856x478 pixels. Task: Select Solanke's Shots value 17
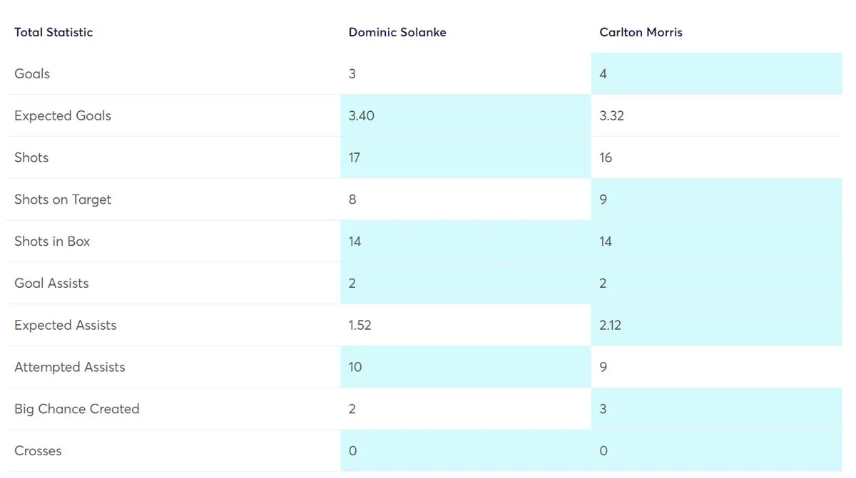point(355,157)
